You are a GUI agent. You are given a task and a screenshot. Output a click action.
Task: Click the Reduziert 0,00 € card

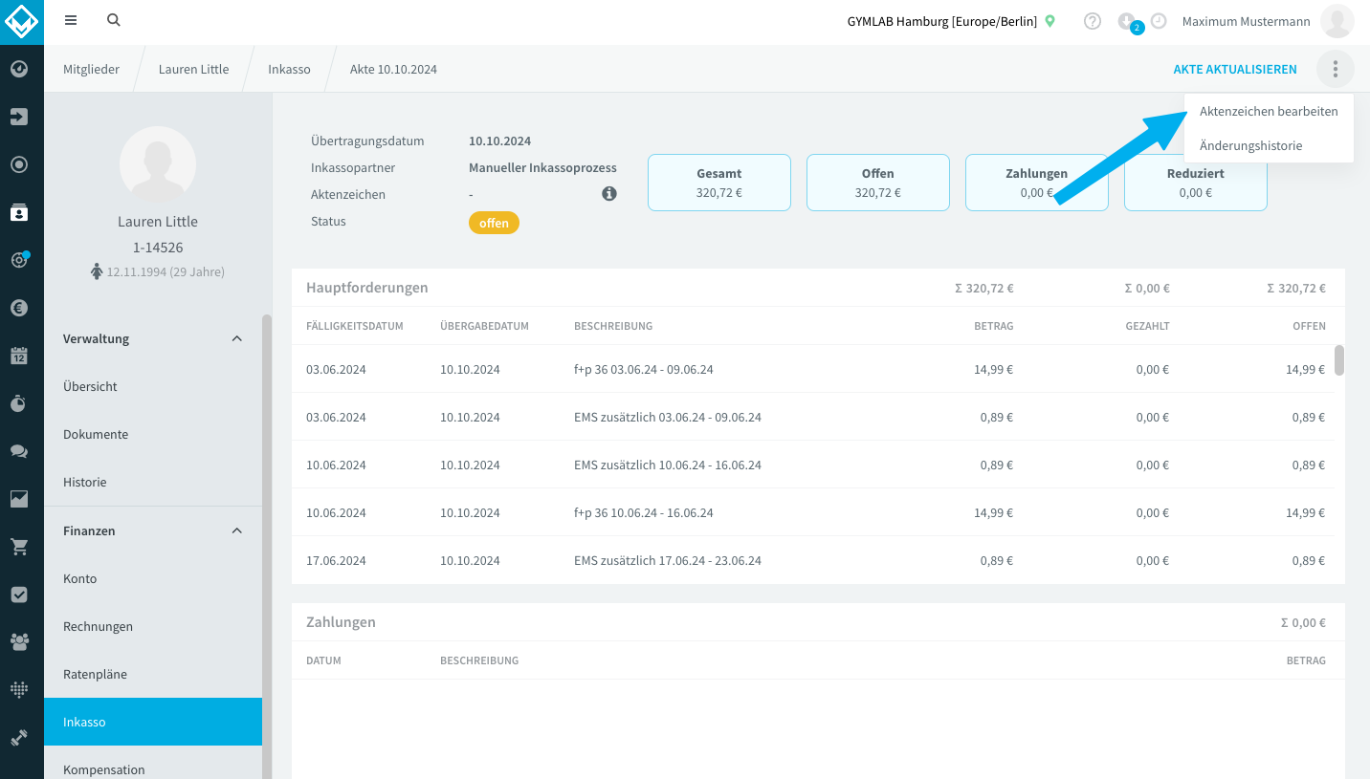pyautogui.click(x=1196, y=183)
